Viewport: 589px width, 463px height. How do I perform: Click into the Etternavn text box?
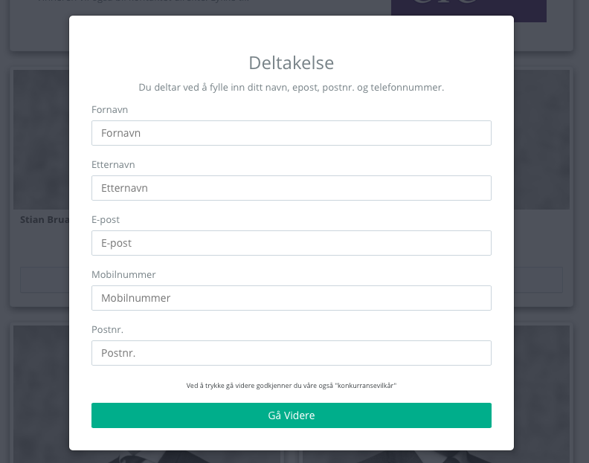291,188
